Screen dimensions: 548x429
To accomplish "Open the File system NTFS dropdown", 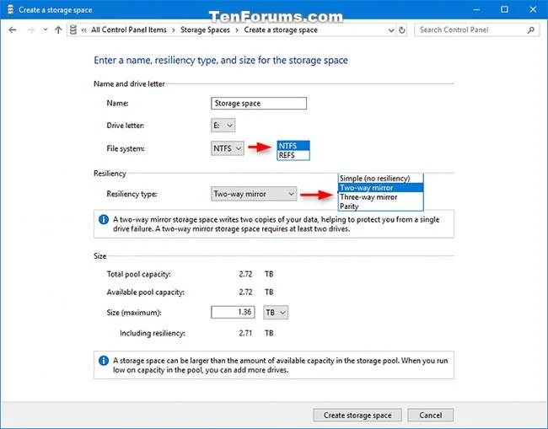I will (x=227, y=148).
